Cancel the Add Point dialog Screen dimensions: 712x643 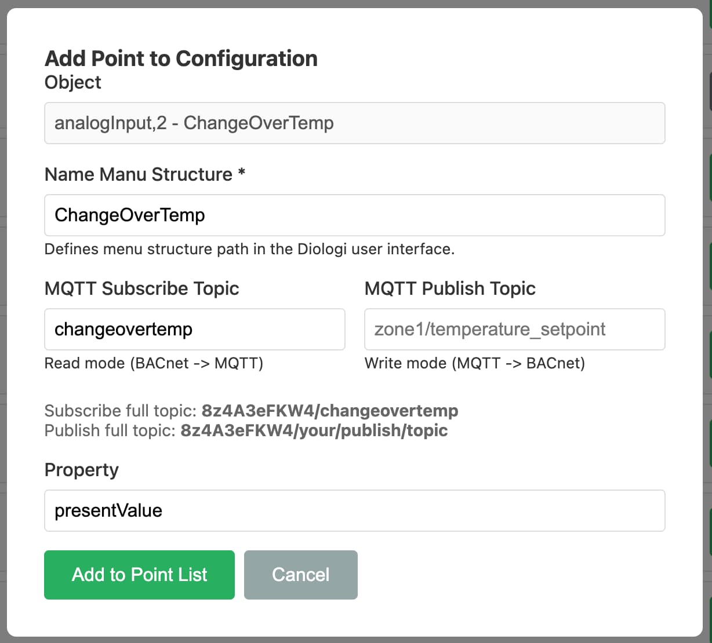[x=300, y=575]
